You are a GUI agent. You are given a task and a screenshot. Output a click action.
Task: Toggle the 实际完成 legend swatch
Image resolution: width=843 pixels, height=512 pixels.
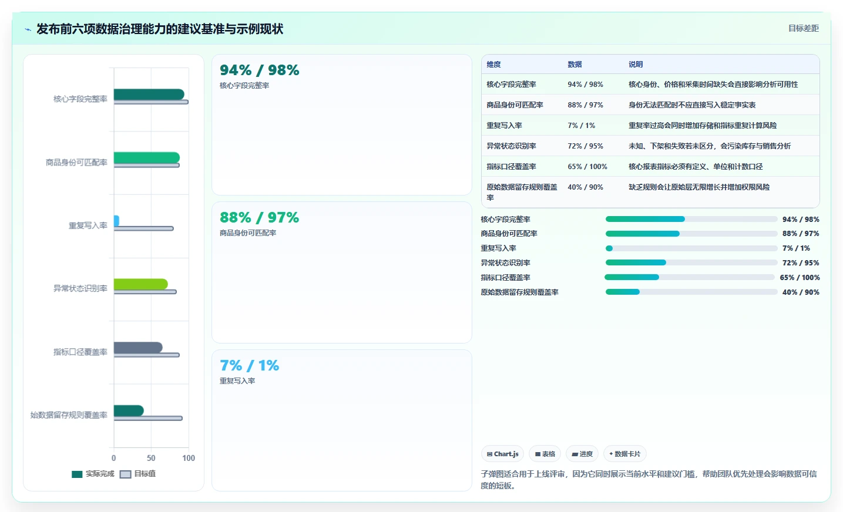click(x=77, y=474)
